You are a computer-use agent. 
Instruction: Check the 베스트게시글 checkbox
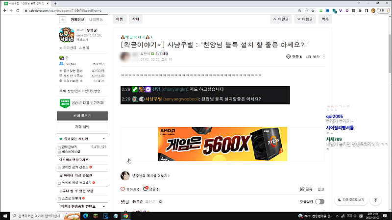(59, 152)
